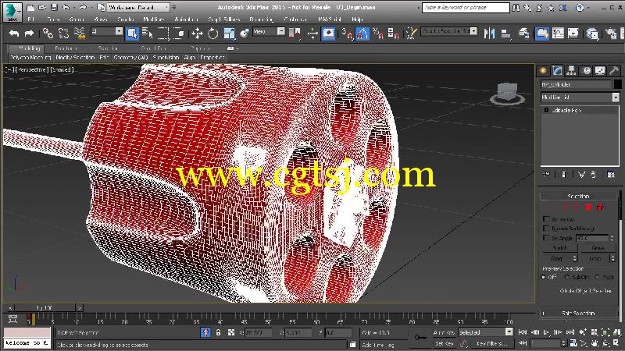Toggle the Window/Crossing selection icon
The width and height of the screenshot is (625, 351).
(179, 34)
